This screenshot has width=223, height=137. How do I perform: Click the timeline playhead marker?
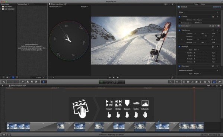[194, 88]
